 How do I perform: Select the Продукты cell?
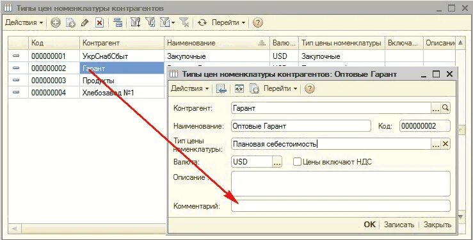click(122, 80)
